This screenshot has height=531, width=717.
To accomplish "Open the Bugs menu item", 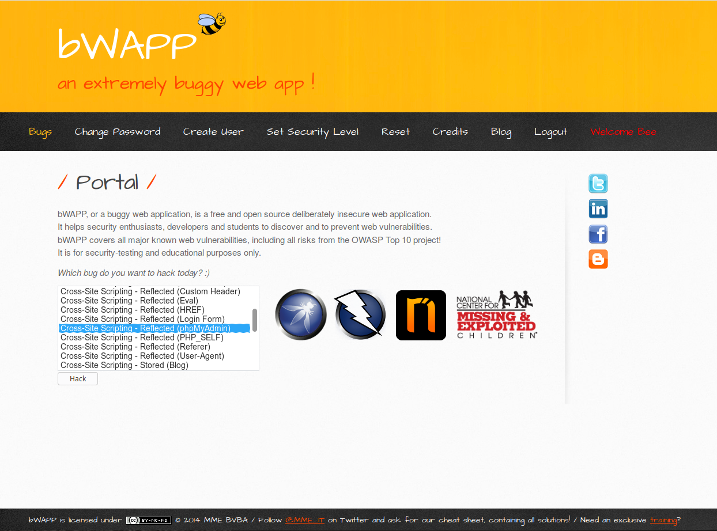I will [40, 131].
